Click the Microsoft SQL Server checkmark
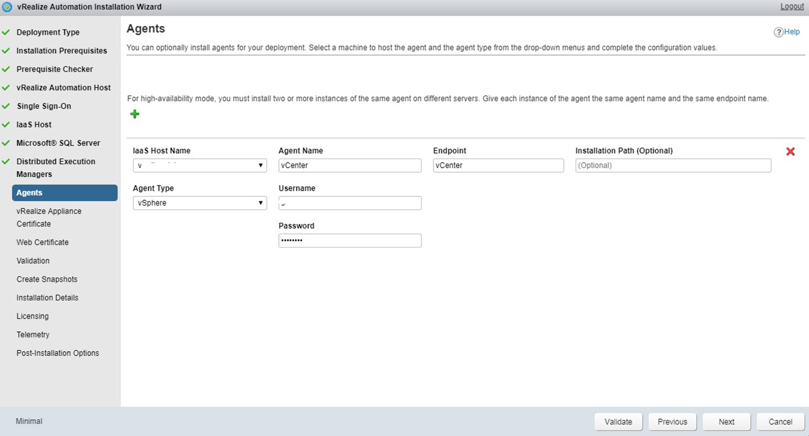This screenshot has width=809, height=436. click(x=6, y=143)
